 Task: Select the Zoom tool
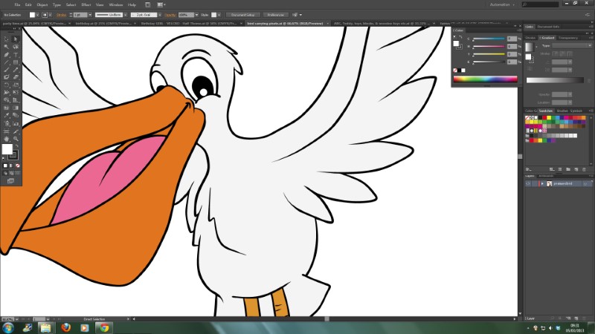point(16,138)
